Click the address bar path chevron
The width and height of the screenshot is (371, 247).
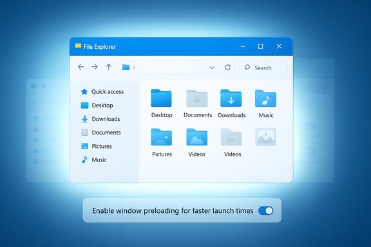pos(134,68)
